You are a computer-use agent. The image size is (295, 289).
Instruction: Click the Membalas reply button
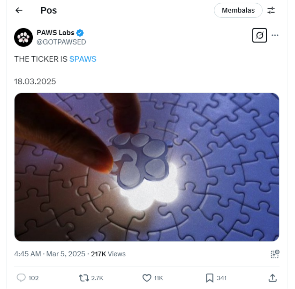(x=238, y=10)
